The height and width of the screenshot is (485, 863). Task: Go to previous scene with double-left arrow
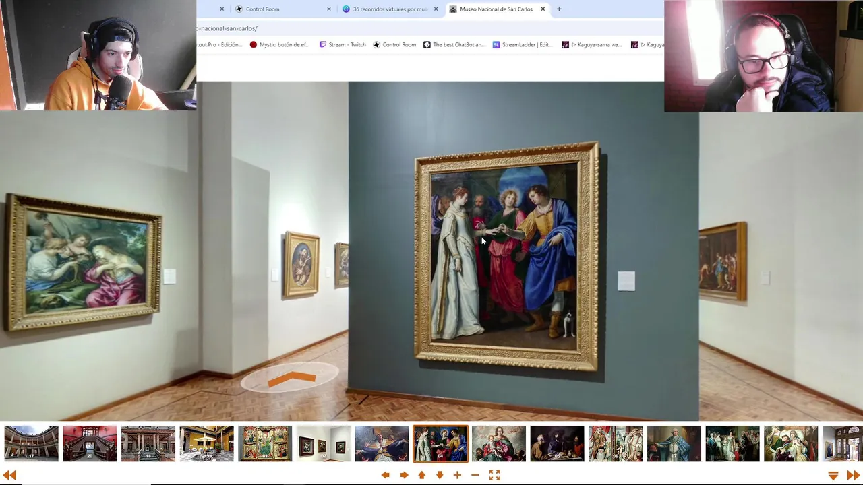pos(9,476)
